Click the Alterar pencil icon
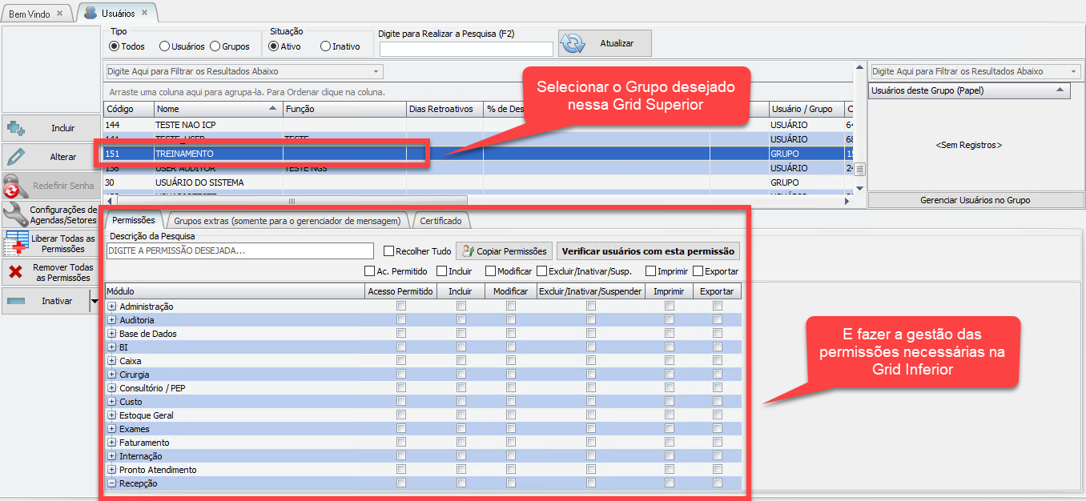Viewport: 1086px width, 501px height. [16, 157]
